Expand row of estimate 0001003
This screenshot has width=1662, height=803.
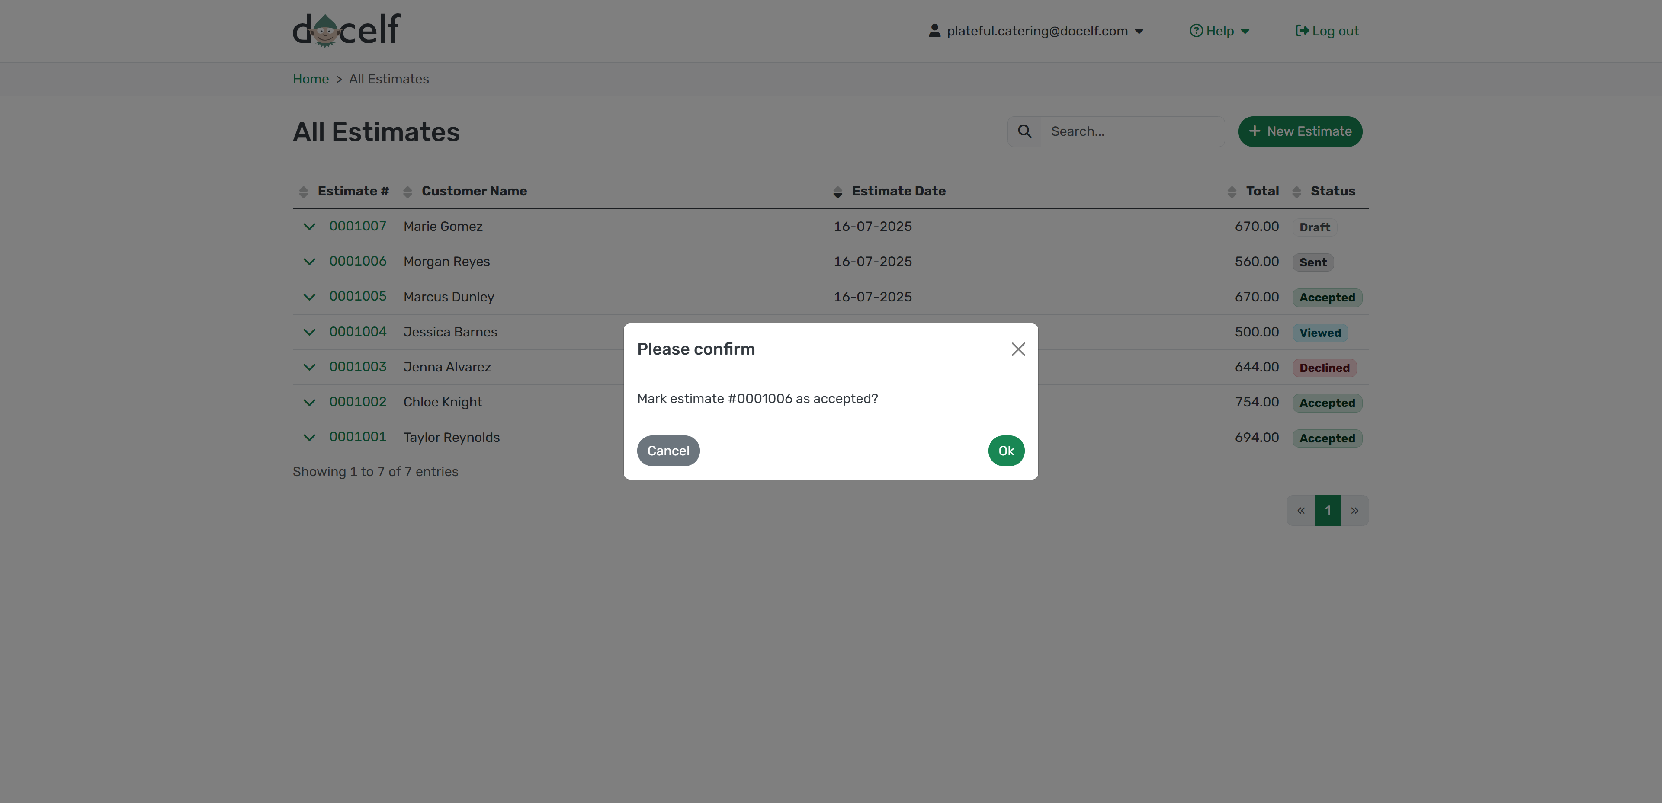[309, 367]
